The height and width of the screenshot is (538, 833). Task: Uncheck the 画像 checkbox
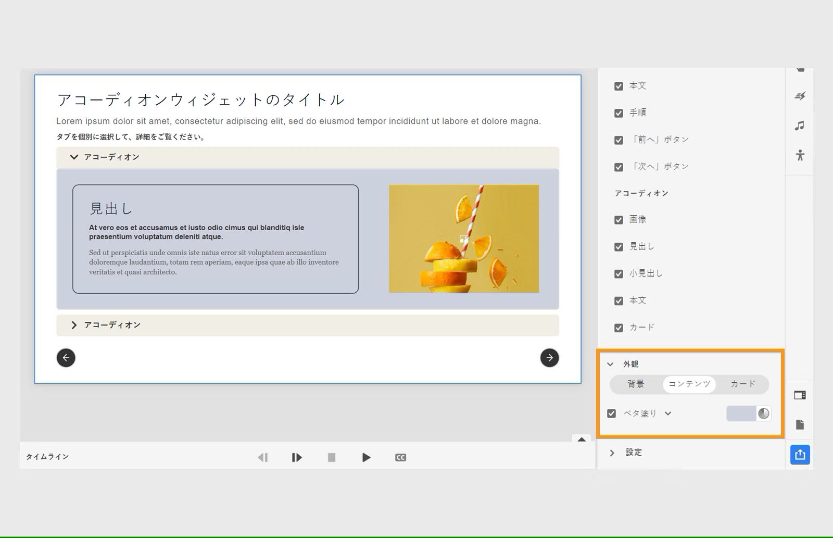point(619,220)
